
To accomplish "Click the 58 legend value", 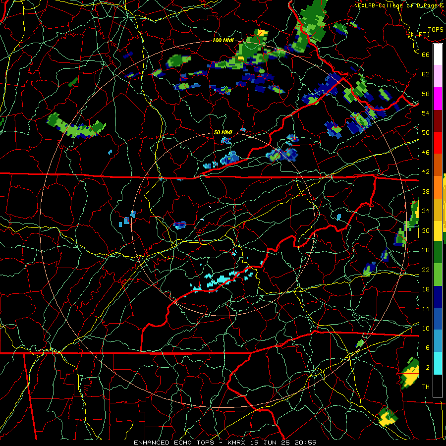I will [426, 94].
